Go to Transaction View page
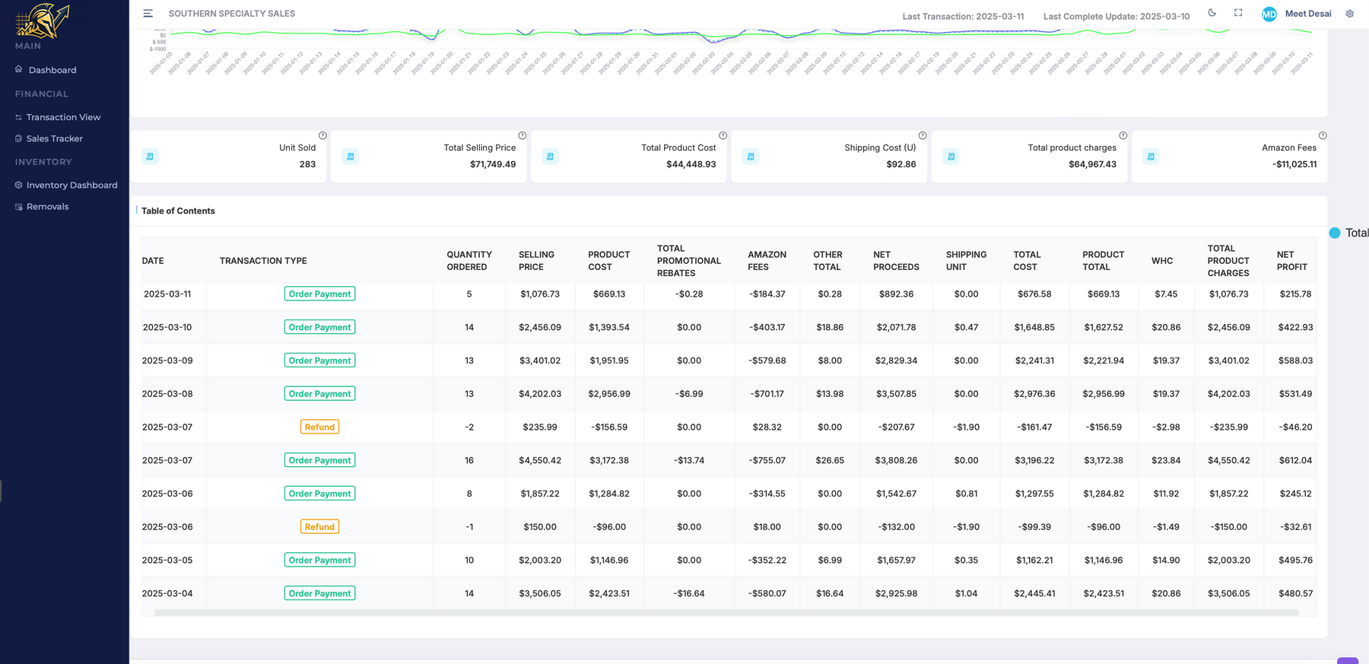The height and width of the screenshot is (664, 1369). click(63, 117)
